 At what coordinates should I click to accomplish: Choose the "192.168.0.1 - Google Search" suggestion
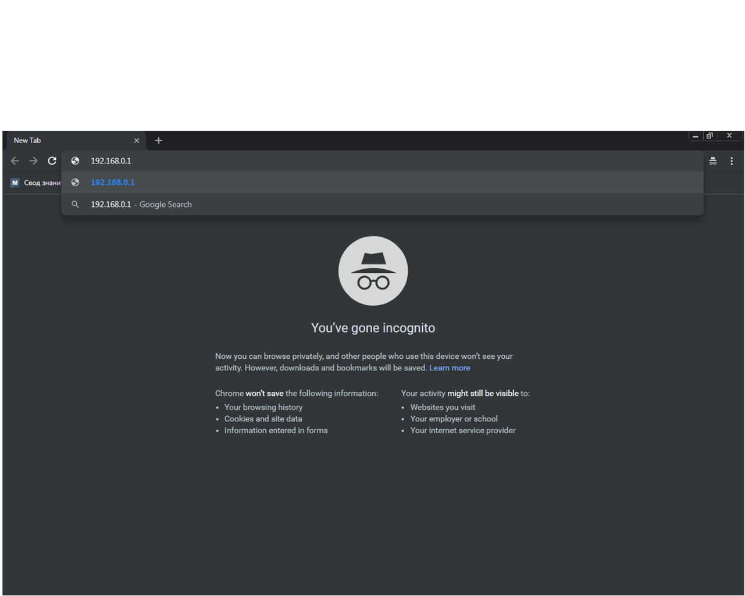pyautogui.click(x=141, y=205)
